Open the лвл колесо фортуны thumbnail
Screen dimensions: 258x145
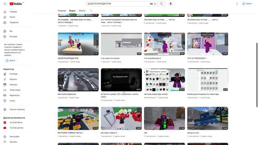[78, 80]
